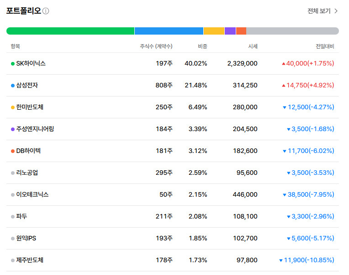Click the 비중 column header
This screenshot has height=275, width=349.
tap(202, 46)
